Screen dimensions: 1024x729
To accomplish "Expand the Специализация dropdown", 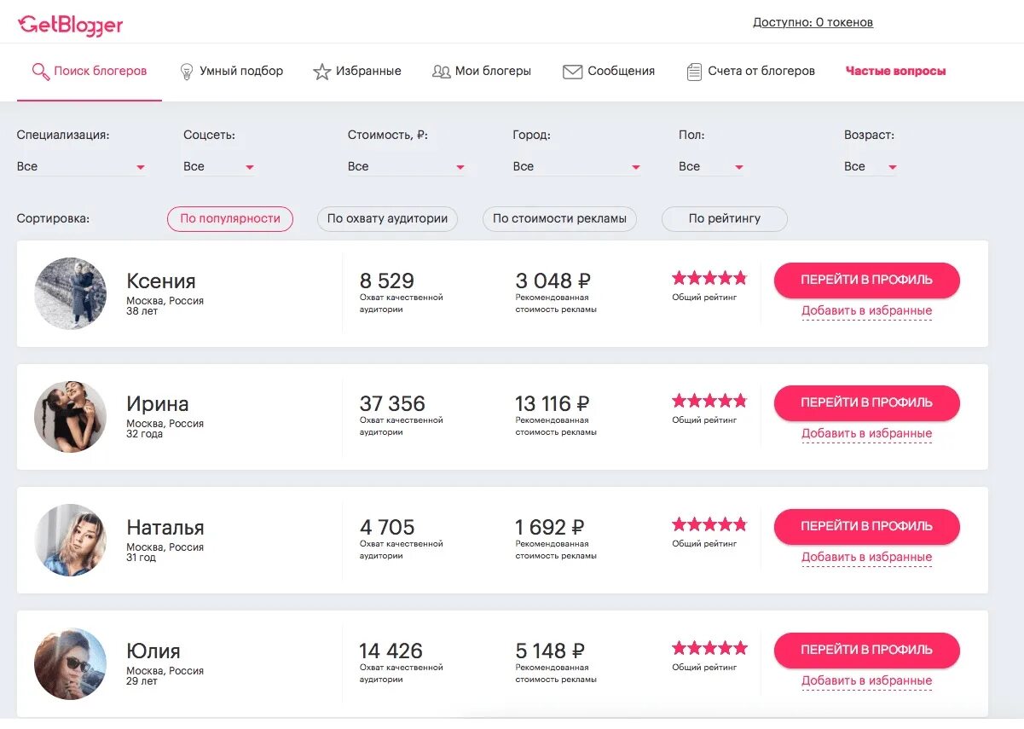I will pyautogui.click(x=81, y=167).
